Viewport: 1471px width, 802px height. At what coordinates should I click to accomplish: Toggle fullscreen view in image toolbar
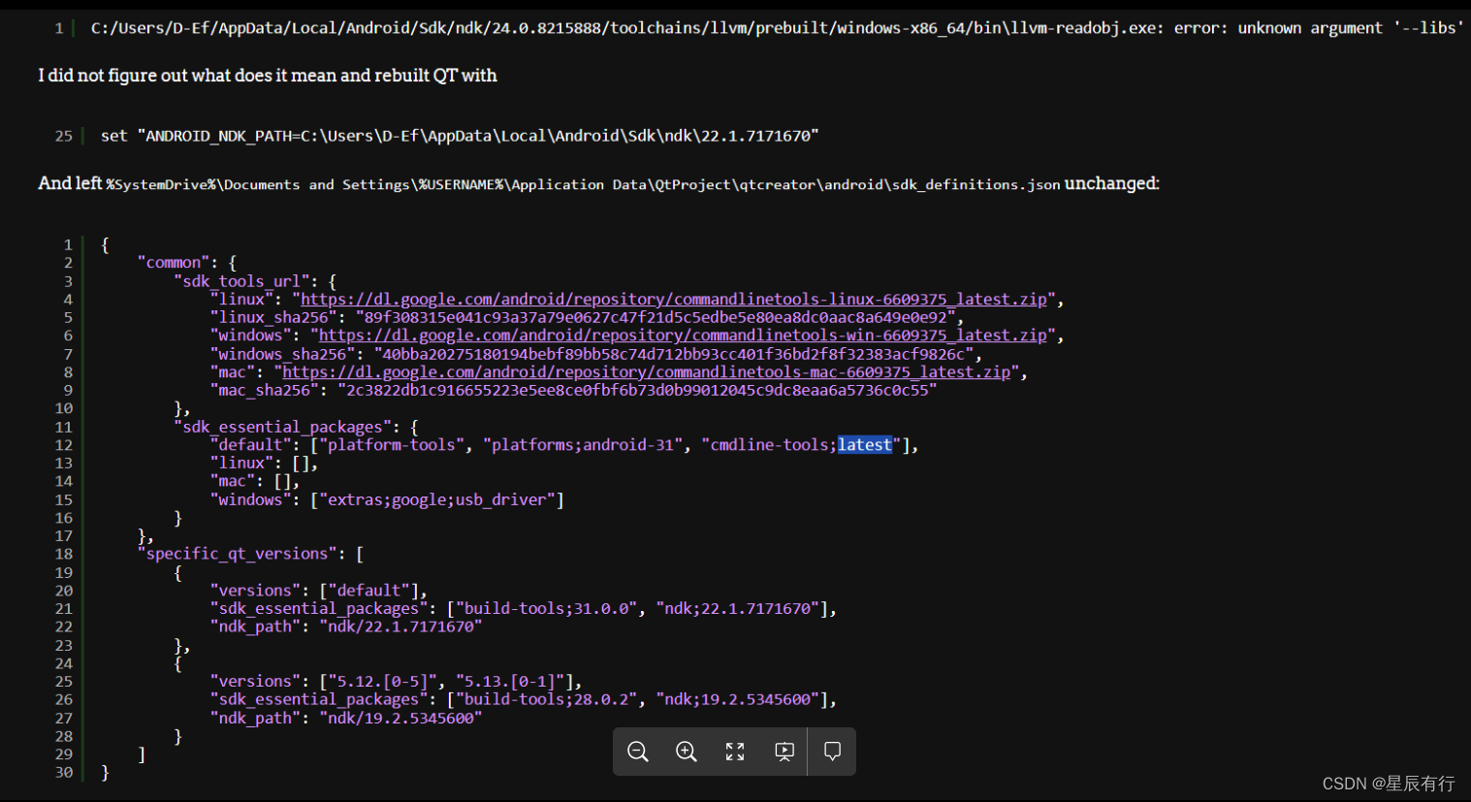coord(735,752)
